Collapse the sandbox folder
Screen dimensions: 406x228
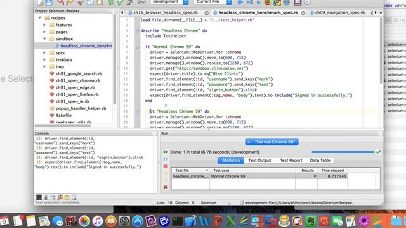(x=44, y=39)
